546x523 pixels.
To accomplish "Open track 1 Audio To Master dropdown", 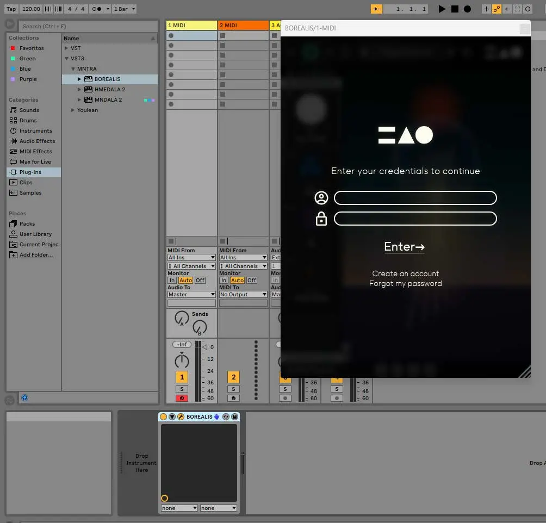I will click(x=191, y=295).
